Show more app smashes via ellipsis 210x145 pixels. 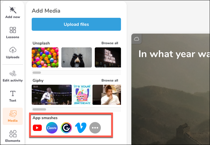pos(95,128)
